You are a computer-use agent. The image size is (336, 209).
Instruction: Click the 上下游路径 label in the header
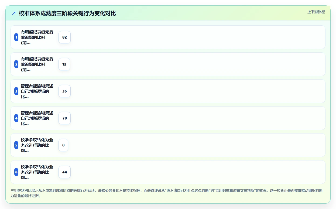[316, 12]
